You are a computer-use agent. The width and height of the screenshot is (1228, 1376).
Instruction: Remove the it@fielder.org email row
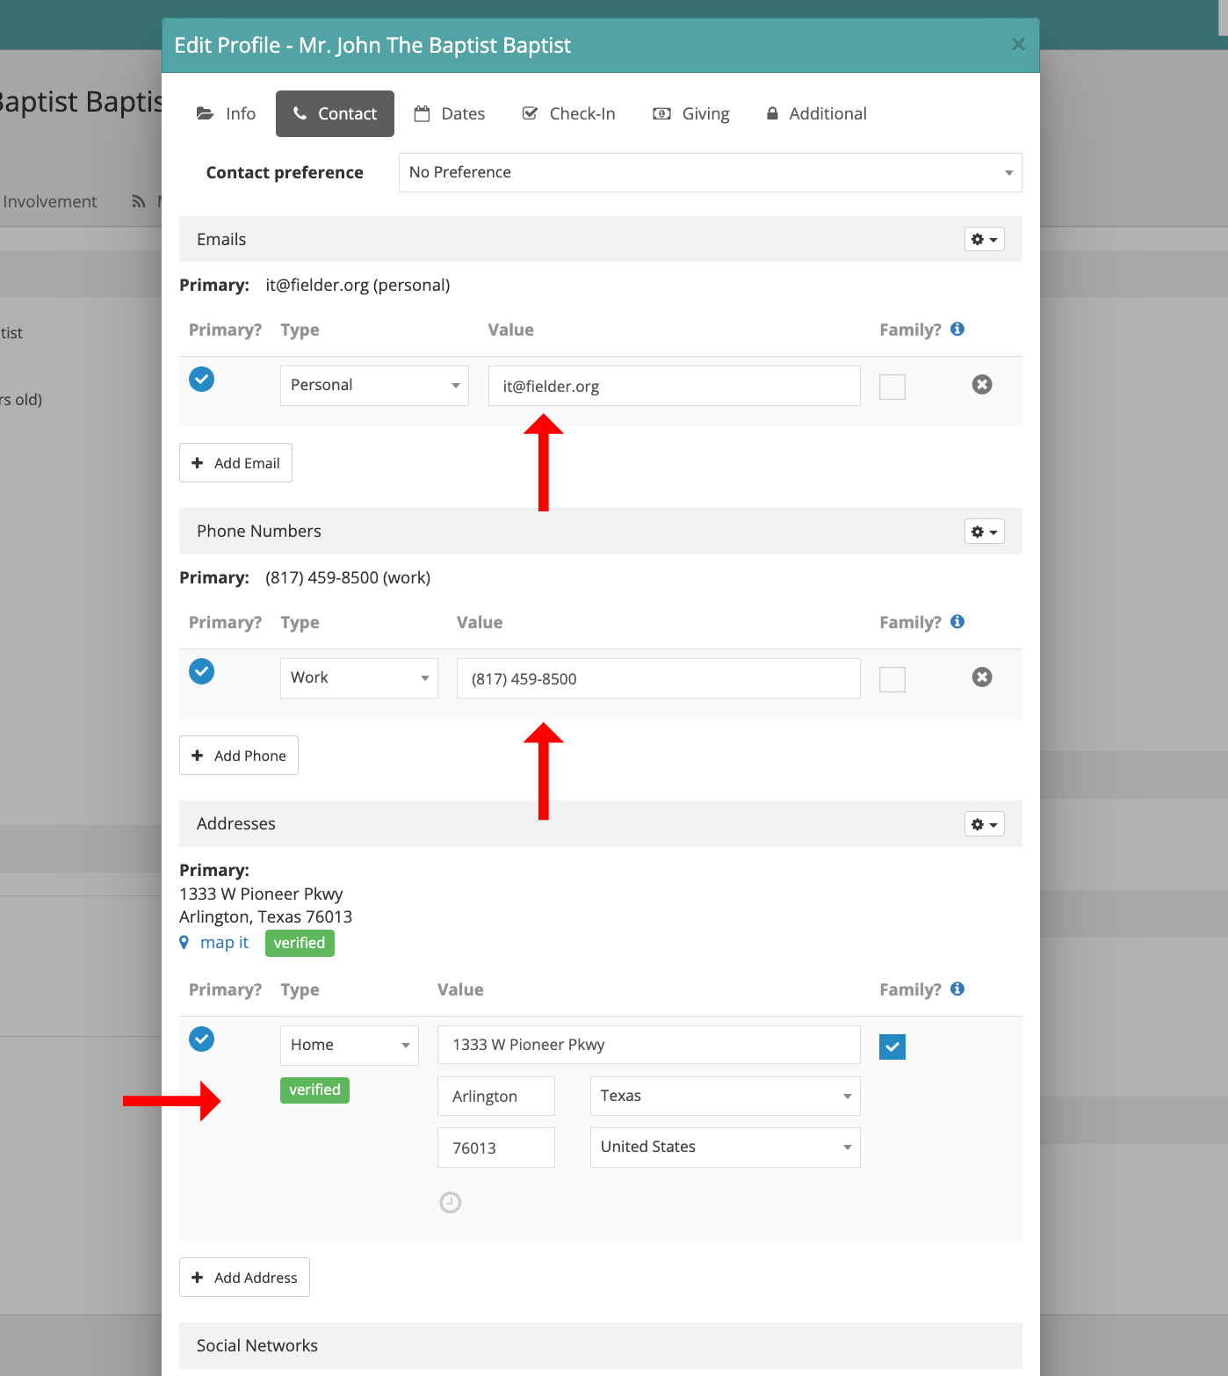(x=982, y=385)
